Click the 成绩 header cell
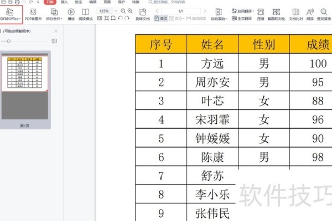This screenshot has height=221, width=332. pyautogui.click(x=311, y=44)
